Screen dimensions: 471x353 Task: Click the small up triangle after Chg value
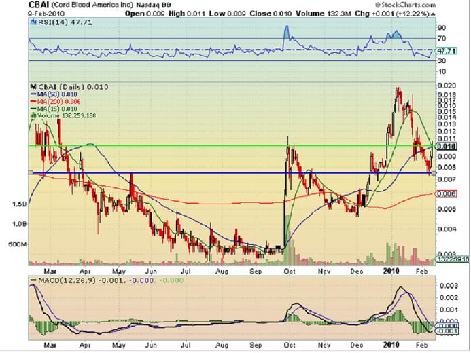click(x=433, y=14)
